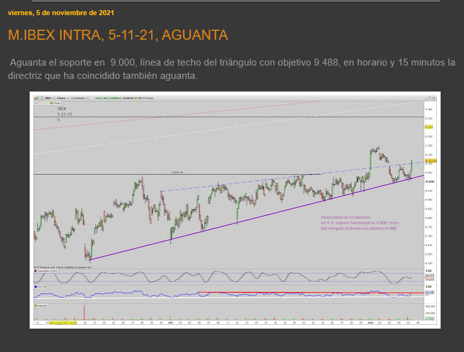
Task: Click the candlestick chart type icon in the chart toolbar
Action: [x=37, y=98]
